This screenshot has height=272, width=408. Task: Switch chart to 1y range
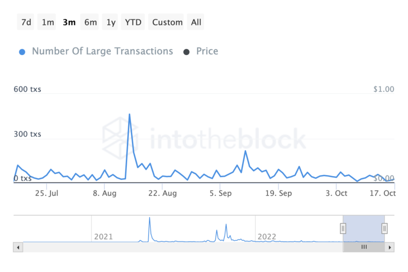click(110, 22)
